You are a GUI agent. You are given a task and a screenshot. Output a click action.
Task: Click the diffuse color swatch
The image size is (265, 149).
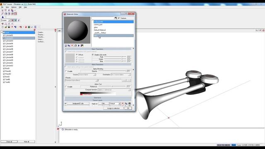pos(70,58)
